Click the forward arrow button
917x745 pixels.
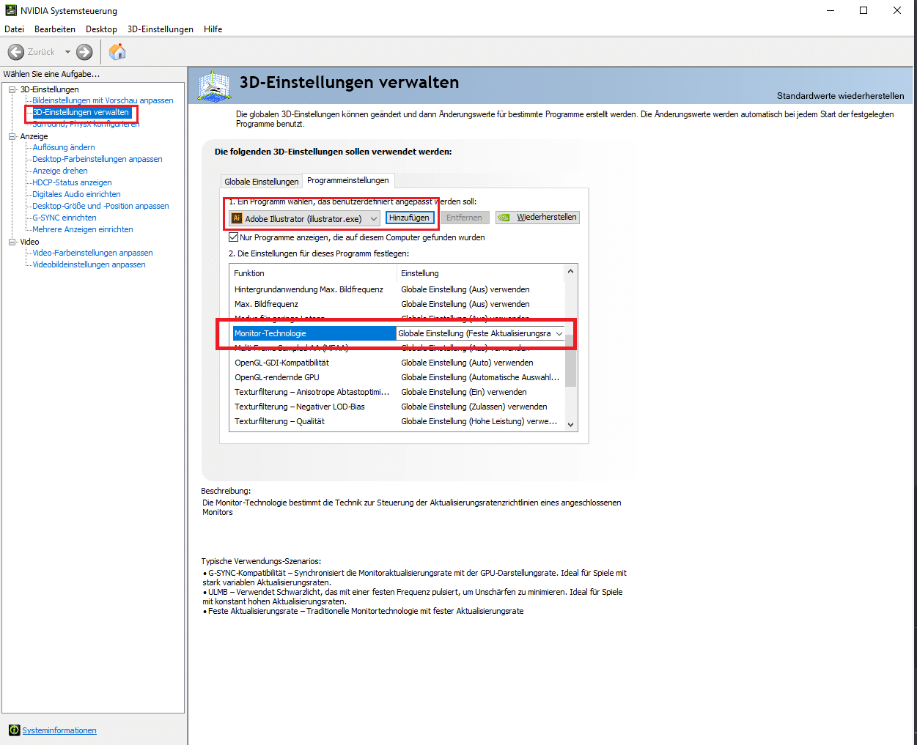[x=84, y=52]
